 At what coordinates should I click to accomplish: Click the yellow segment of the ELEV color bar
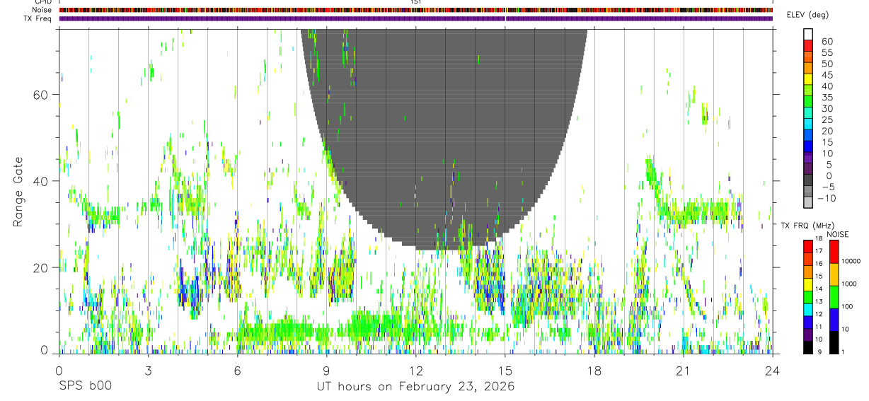pos(808,79)
